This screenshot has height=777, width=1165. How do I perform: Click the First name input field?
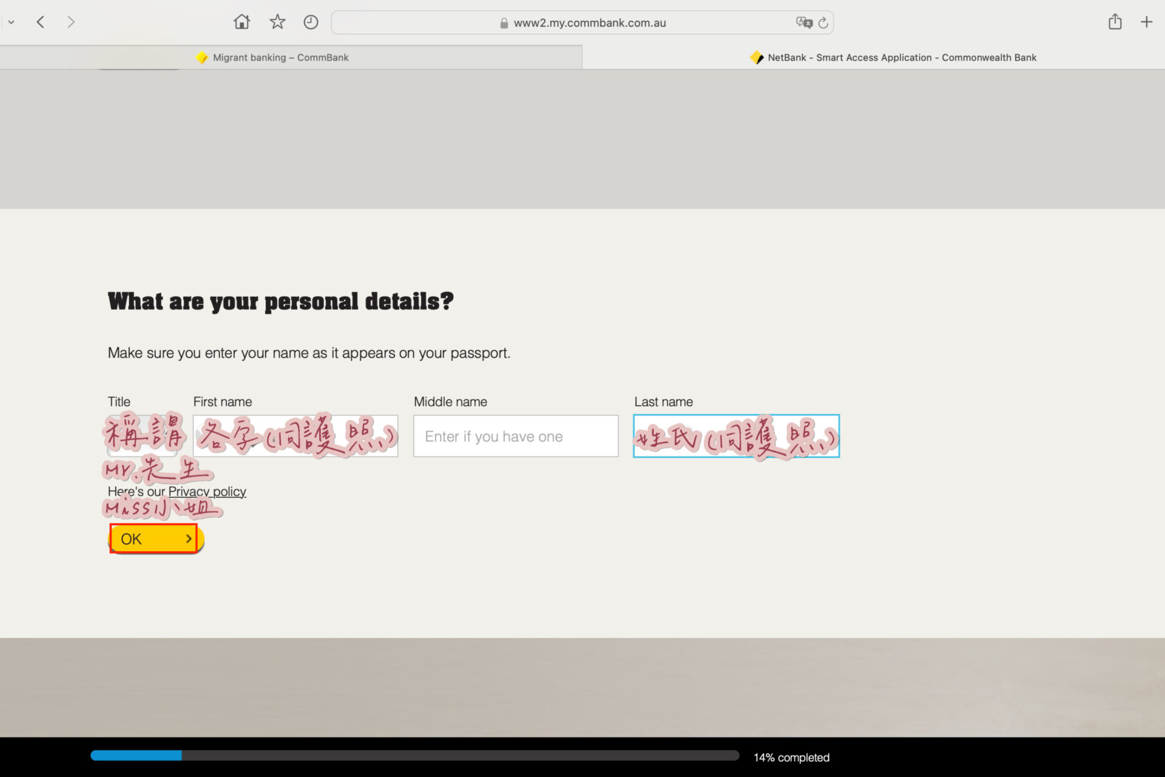click(x=295, y=436)
